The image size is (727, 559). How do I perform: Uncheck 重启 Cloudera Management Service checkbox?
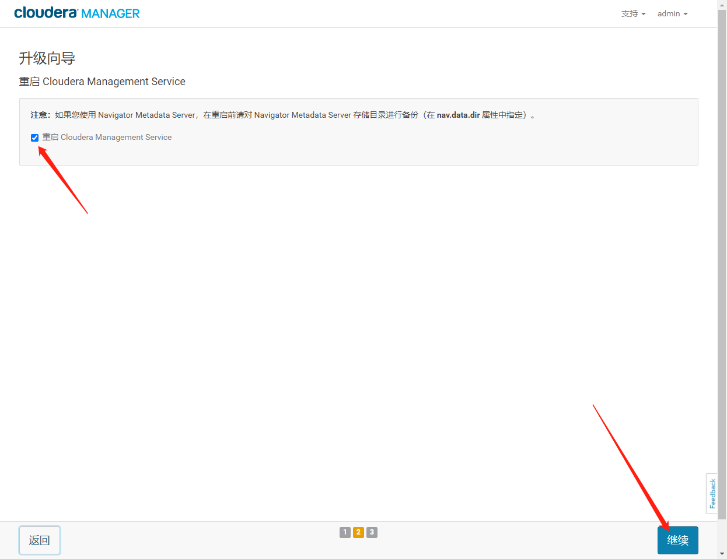click(34, 138)
